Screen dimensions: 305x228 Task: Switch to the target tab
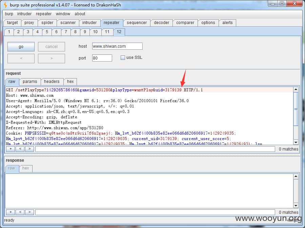tap(12, 23)
